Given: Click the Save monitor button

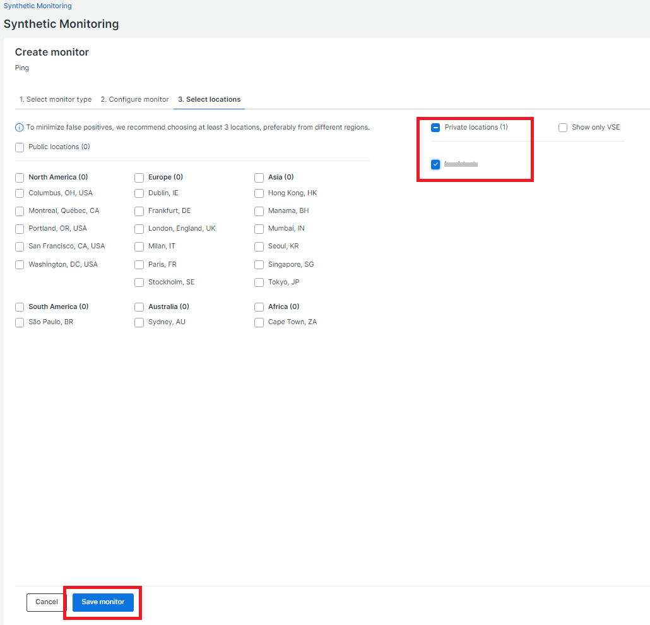Looking at the screenshot, I should (103, 602).
